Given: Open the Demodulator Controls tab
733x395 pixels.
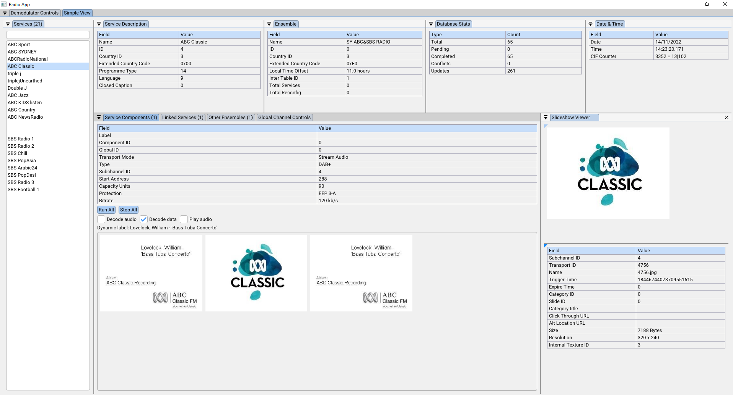Looking at the screenshot, I should 34,13.
